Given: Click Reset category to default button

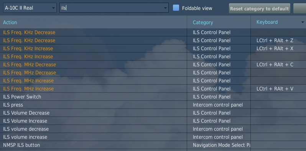Looking at the screenshot, I should [259, 8].
